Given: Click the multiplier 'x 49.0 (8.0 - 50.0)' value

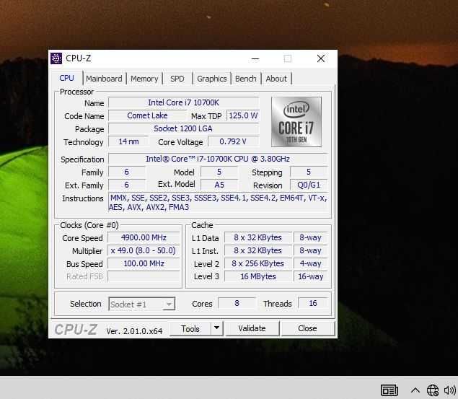Looking at the screenshot, I should click(x=144, y=250).
